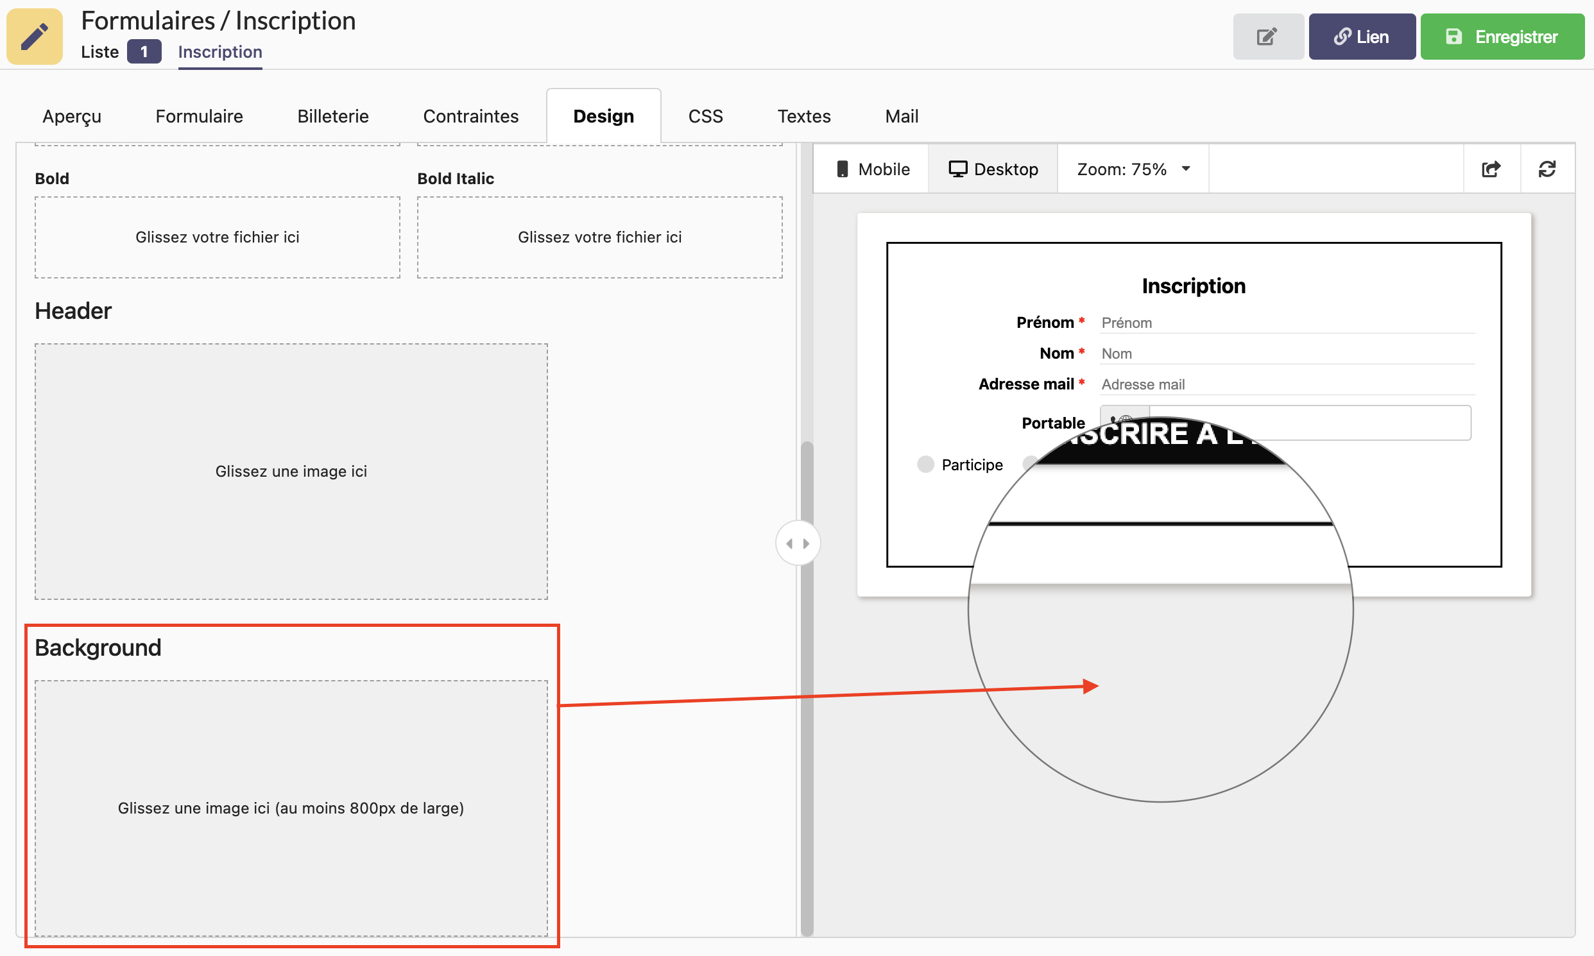This screenshot has height=956, width=1594.
Task: Click the gray edit pencil button
Action: [1267, 37]
